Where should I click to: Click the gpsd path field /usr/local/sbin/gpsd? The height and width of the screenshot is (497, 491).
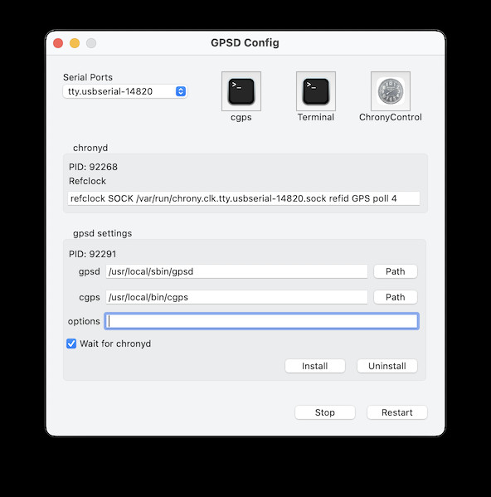[236, 271]
